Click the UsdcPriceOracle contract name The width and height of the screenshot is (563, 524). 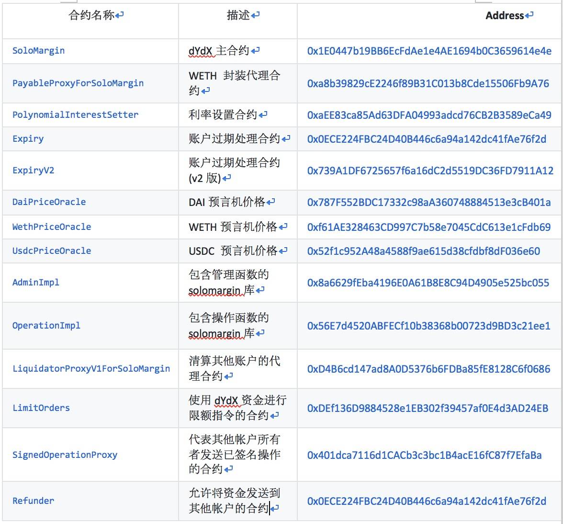click(x=52, y=251)
